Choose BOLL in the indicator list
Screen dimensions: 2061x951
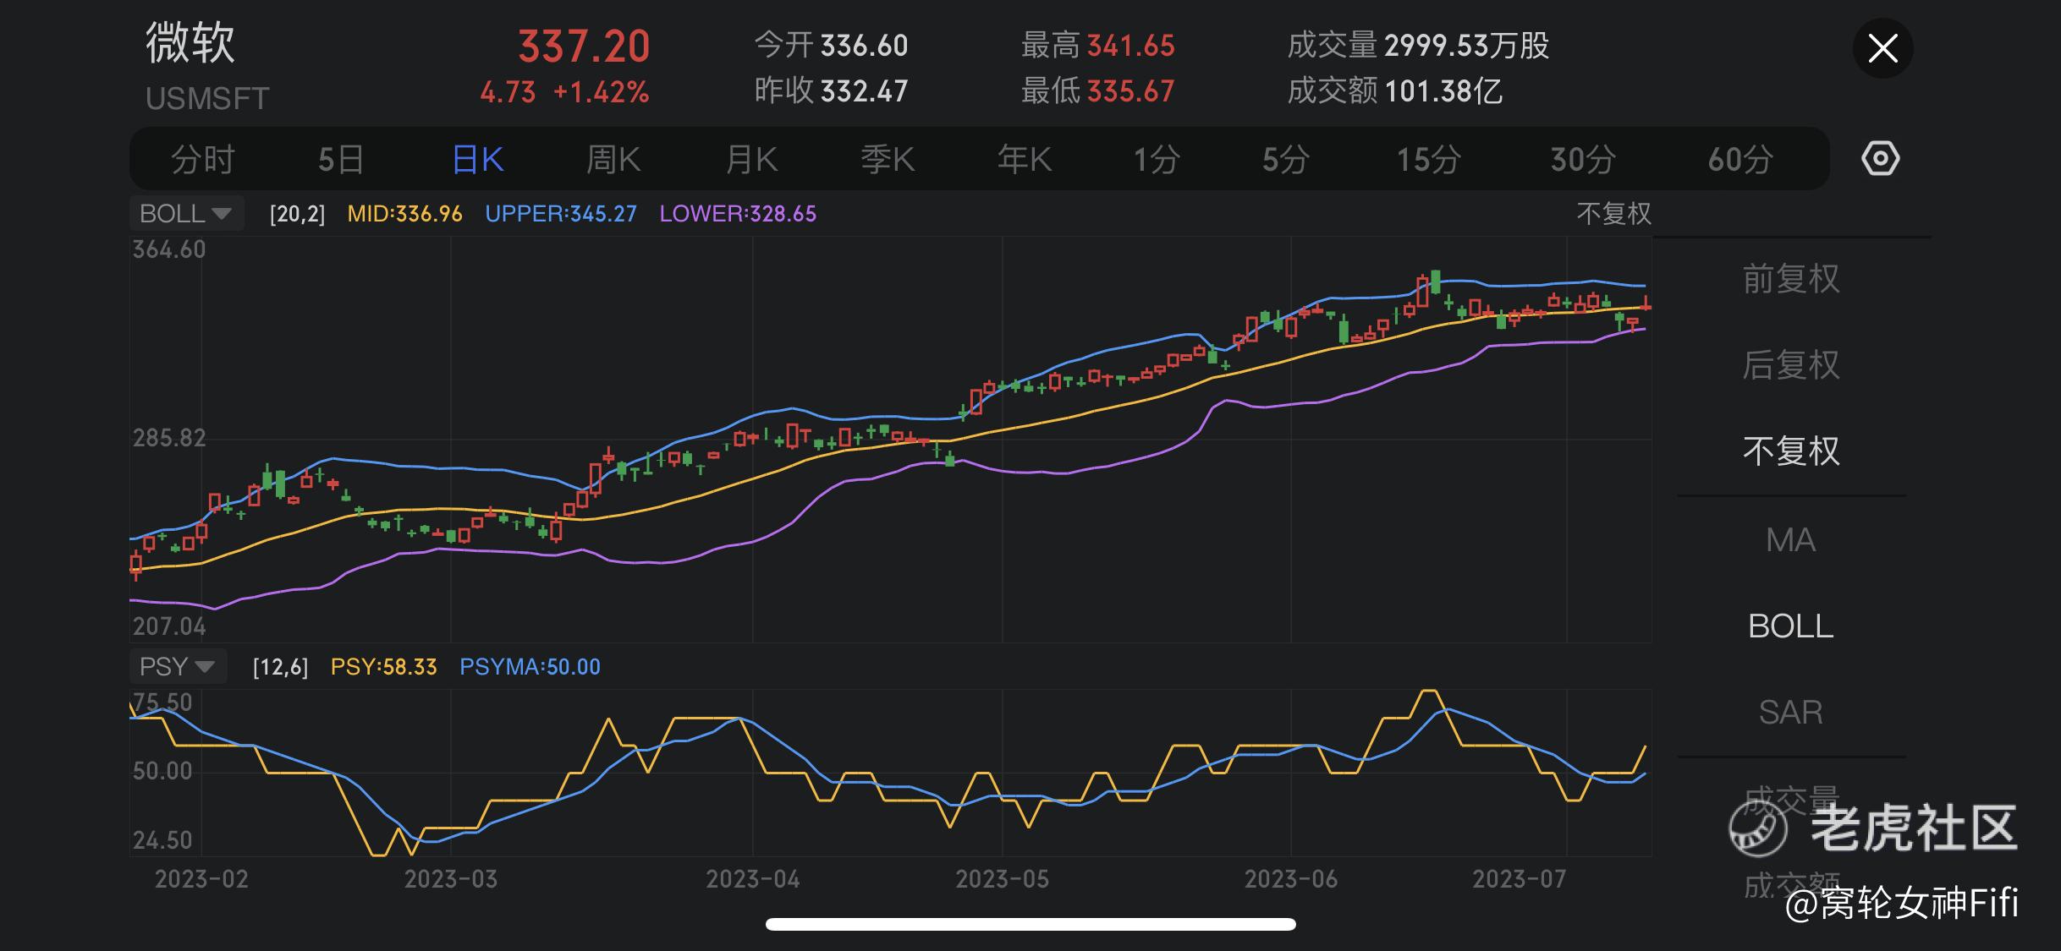pyautogui.click(x=1790, y=626)
